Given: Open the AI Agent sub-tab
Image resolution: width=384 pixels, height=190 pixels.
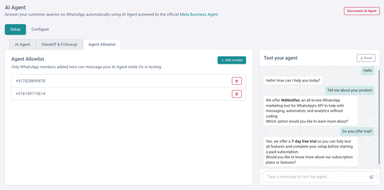Looking at the screenshot, I should [22, 44].
